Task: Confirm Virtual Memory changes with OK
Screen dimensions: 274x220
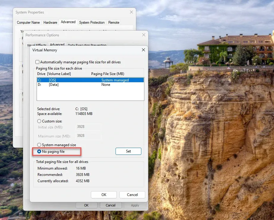Action: point(104,194)
